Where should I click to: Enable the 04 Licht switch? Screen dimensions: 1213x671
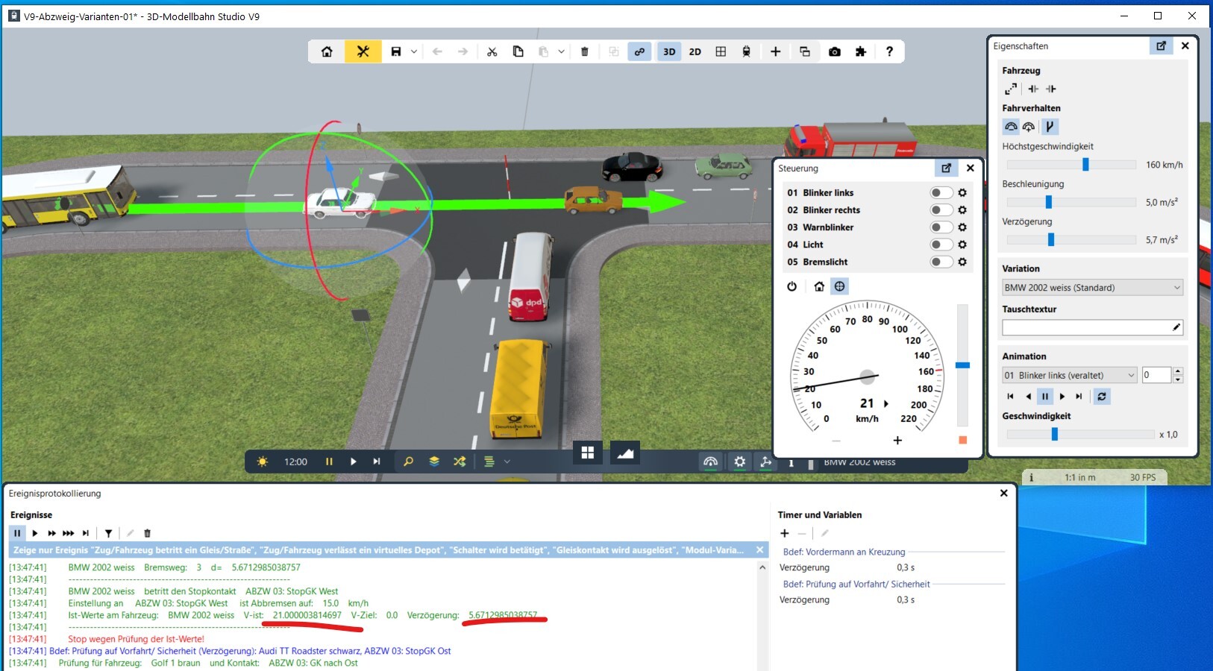pos(941,245)
